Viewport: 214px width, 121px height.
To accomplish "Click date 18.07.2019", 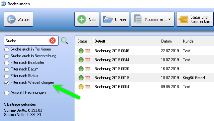I will tap(170, 60).
